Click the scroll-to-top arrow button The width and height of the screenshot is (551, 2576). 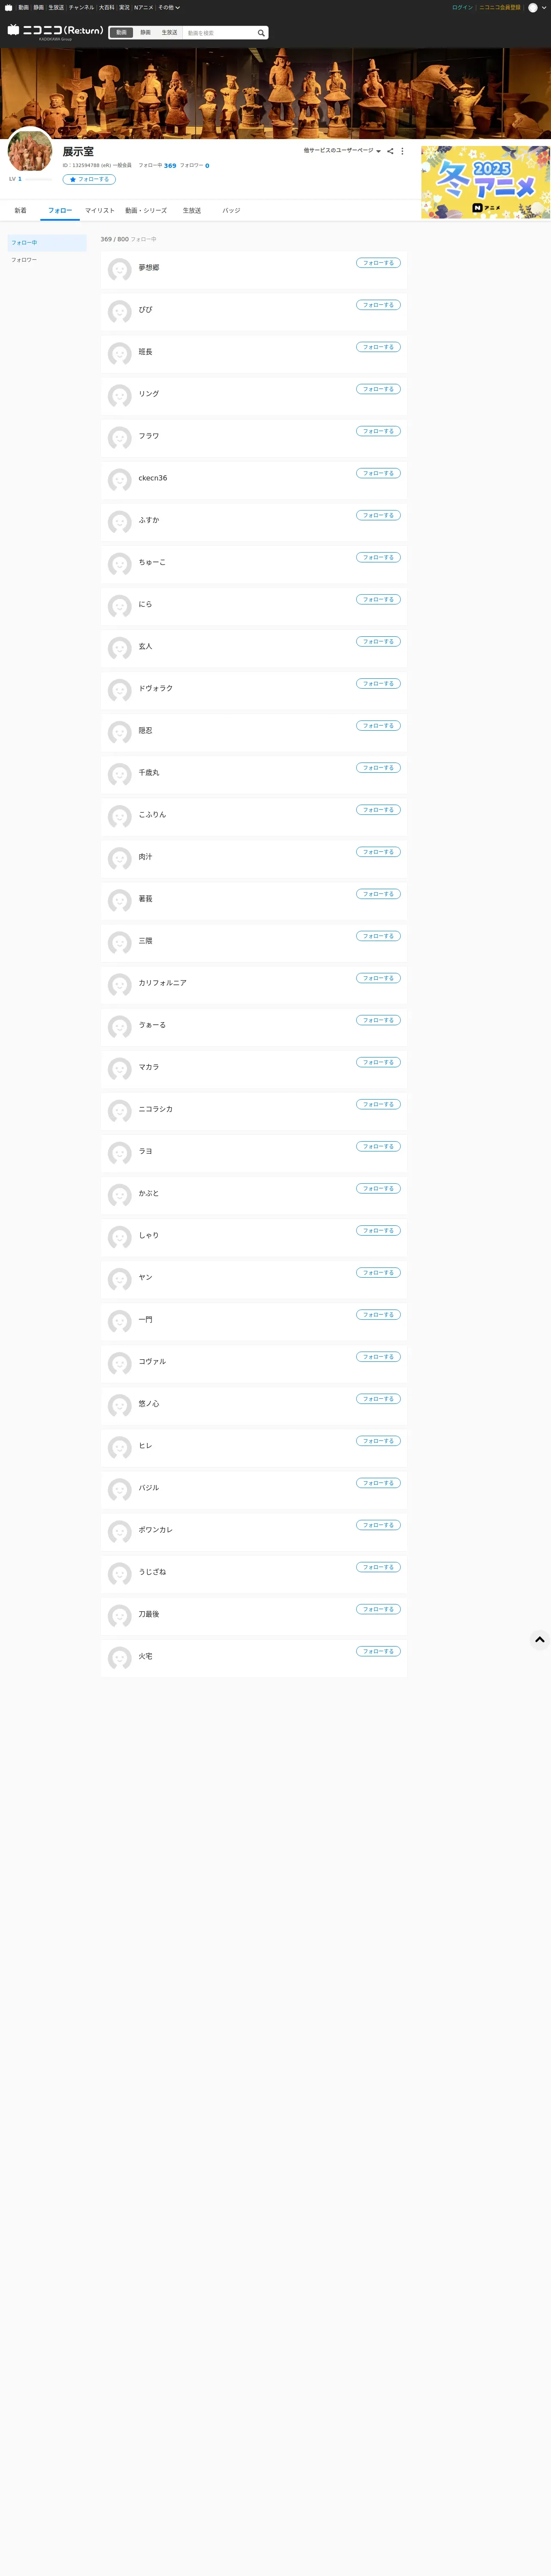[x=539, y=1639]
